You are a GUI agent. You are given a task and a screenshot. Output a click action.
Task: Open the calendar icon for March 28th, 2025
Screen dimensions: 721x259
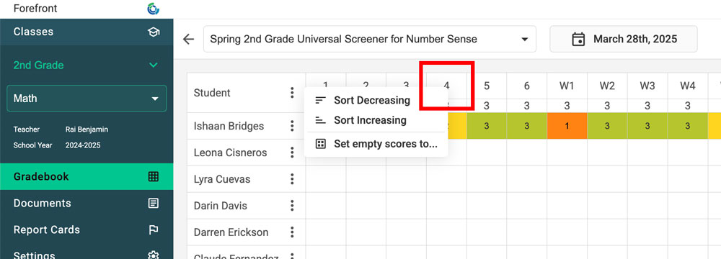pos(578,39)
